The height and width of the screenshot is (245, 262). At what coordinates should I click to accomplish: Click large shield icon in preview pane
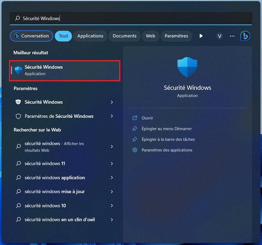(x=187, y=67)
